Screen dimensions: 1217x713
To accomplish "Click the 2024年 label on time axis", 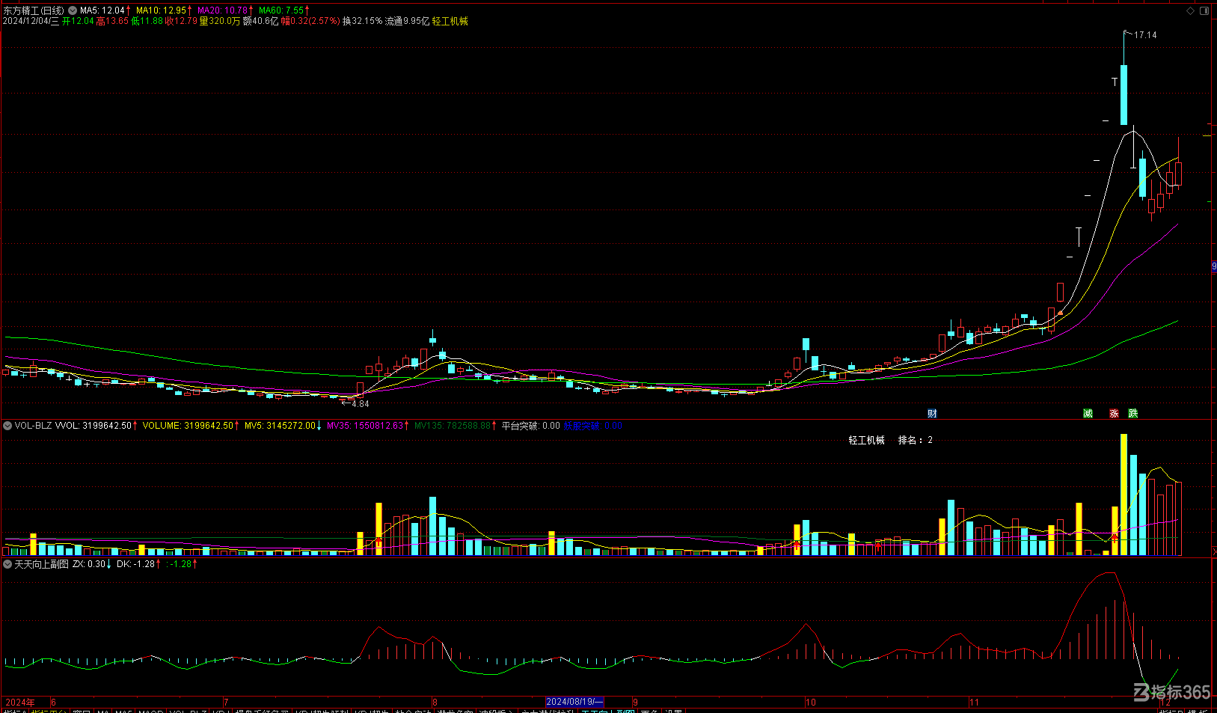I will pyautogui.click(x=20, y=703).
